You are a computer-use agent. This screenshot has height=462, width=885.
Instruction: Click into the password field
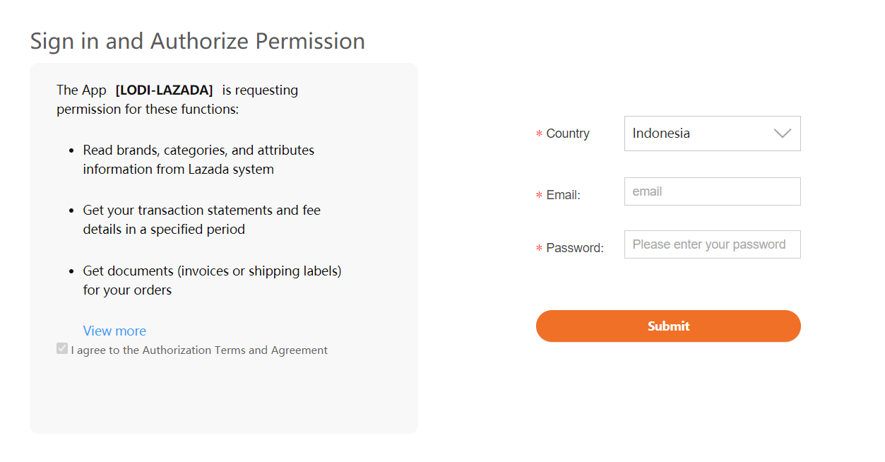[x=712, y=244]
